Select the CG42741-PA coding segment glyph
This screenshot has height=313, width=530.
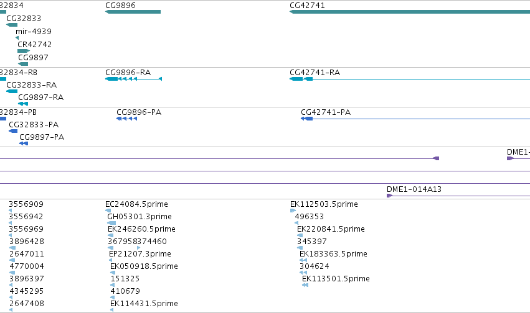[306, 119]
